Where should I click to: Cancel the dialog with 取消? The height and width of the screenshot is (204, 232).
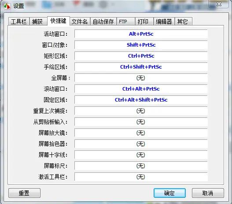point(208,193)
